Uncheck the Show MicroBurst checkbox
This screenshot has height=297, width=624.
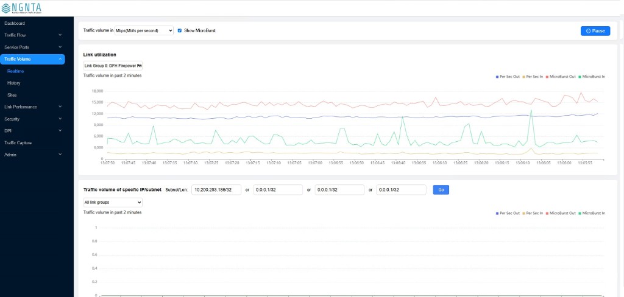coord(180,30)
